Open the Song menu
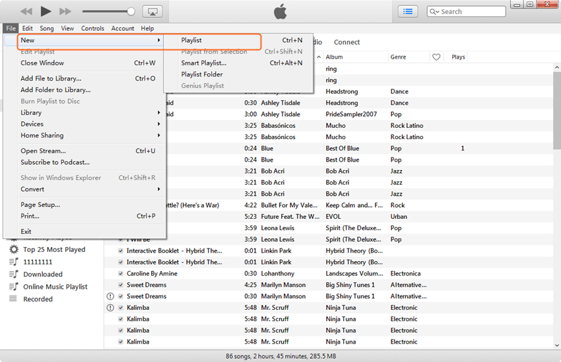Image resolution: width=561 pixels, height=362 pixels. 46,28
